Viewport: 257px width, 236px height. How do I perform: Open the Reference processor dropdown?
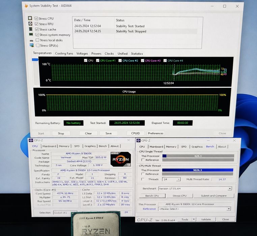click(x=229, y=209)
